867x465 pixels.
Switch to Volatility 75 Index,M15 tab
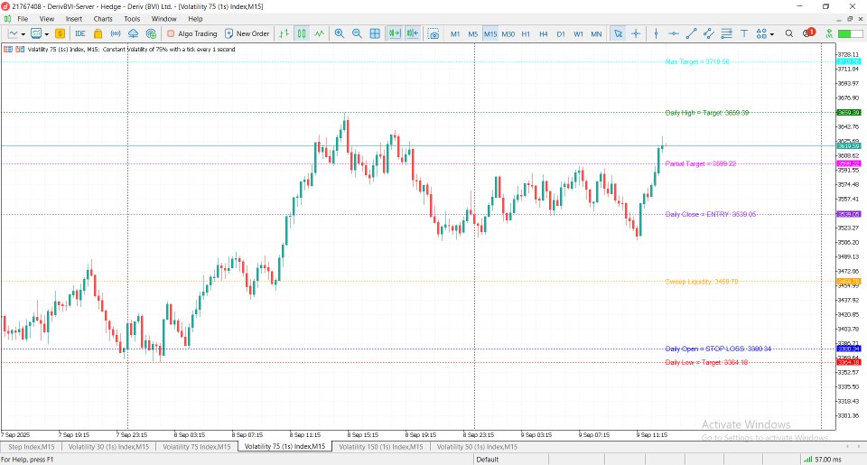click(x=196, y=447)
